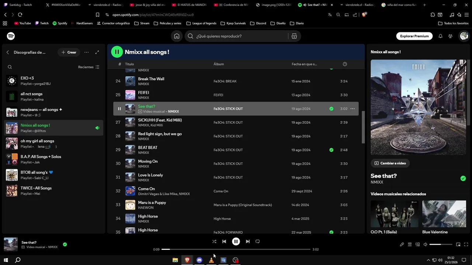Enter full screen mode in player
472x265 pixels.
[x=466, y=244]
